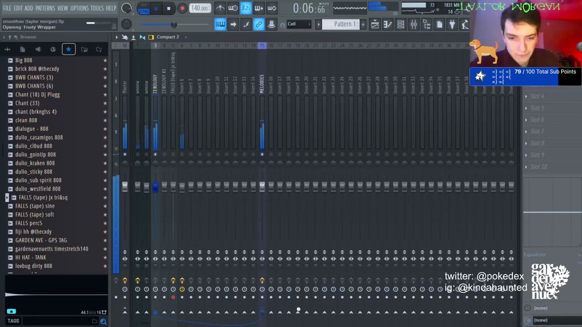Open Slot 4 effect menu arrow

pyautogui.click(x=526, y=96)
